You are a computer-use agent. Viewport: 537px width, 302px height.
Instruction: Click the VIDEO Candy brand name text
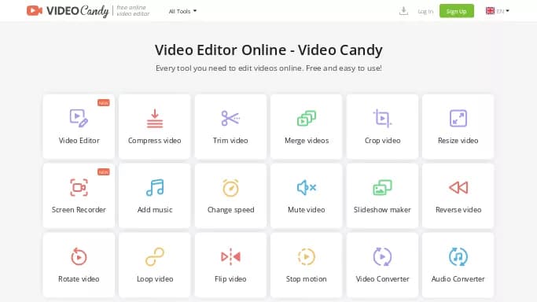click(77, 11)
